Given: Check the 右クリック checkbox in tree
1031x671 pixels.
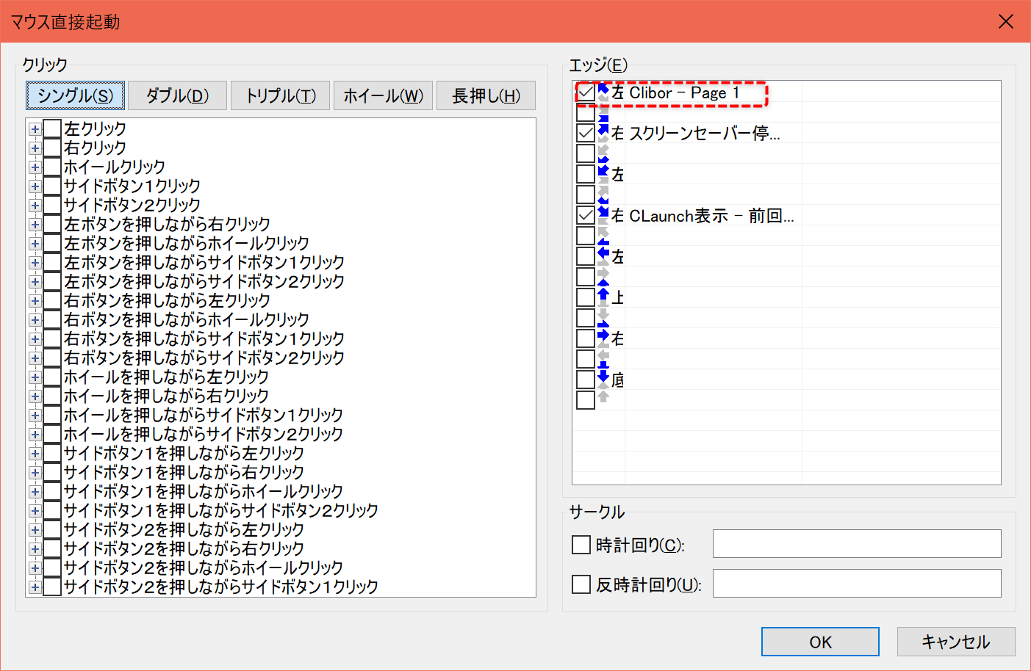Looking at the screenshot, I should point(52,148).
